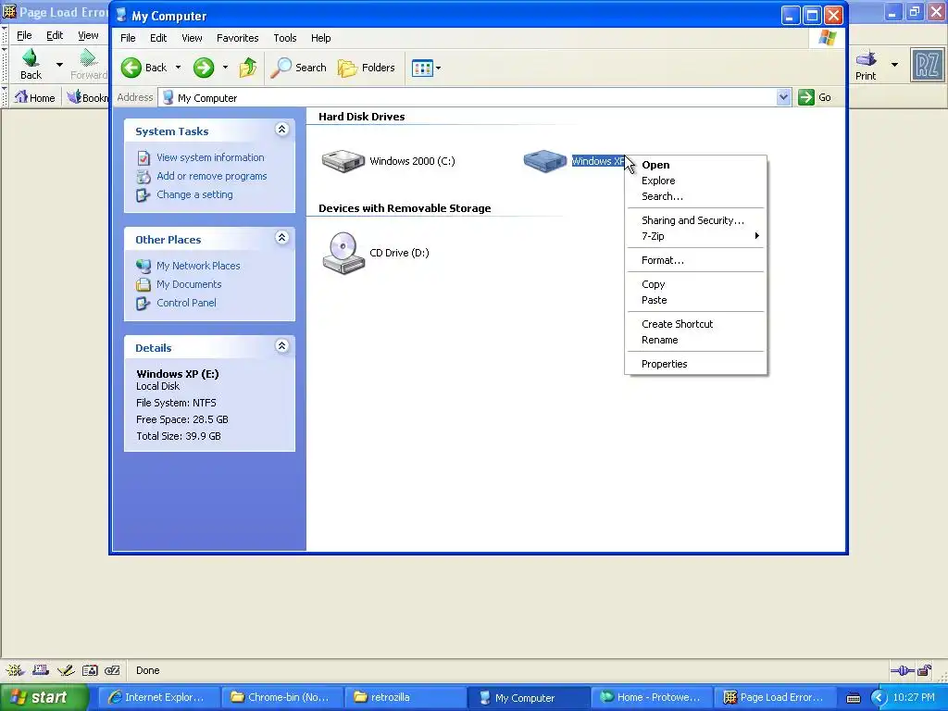Screen dimensions: 948x711
Task: Select the Windows XP (E:) drive icon
Action: 544,161
